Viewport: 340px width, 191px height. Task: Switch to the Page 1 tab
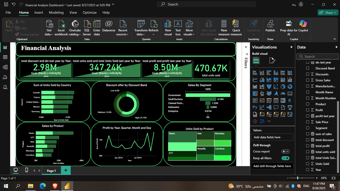(x=51, y=170)
